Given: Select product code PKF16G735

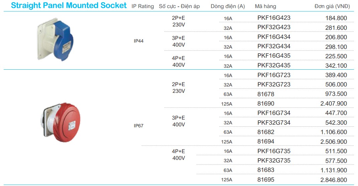Looking at the screenshot, I should (274, 151).
